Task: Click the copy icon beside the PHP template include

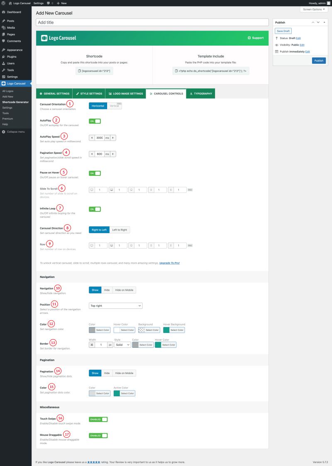Action: 176,70
